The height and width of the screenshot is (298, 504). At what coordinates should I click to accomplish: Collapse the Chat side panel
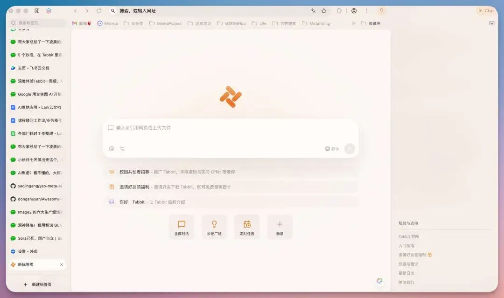tap(486, 11)
